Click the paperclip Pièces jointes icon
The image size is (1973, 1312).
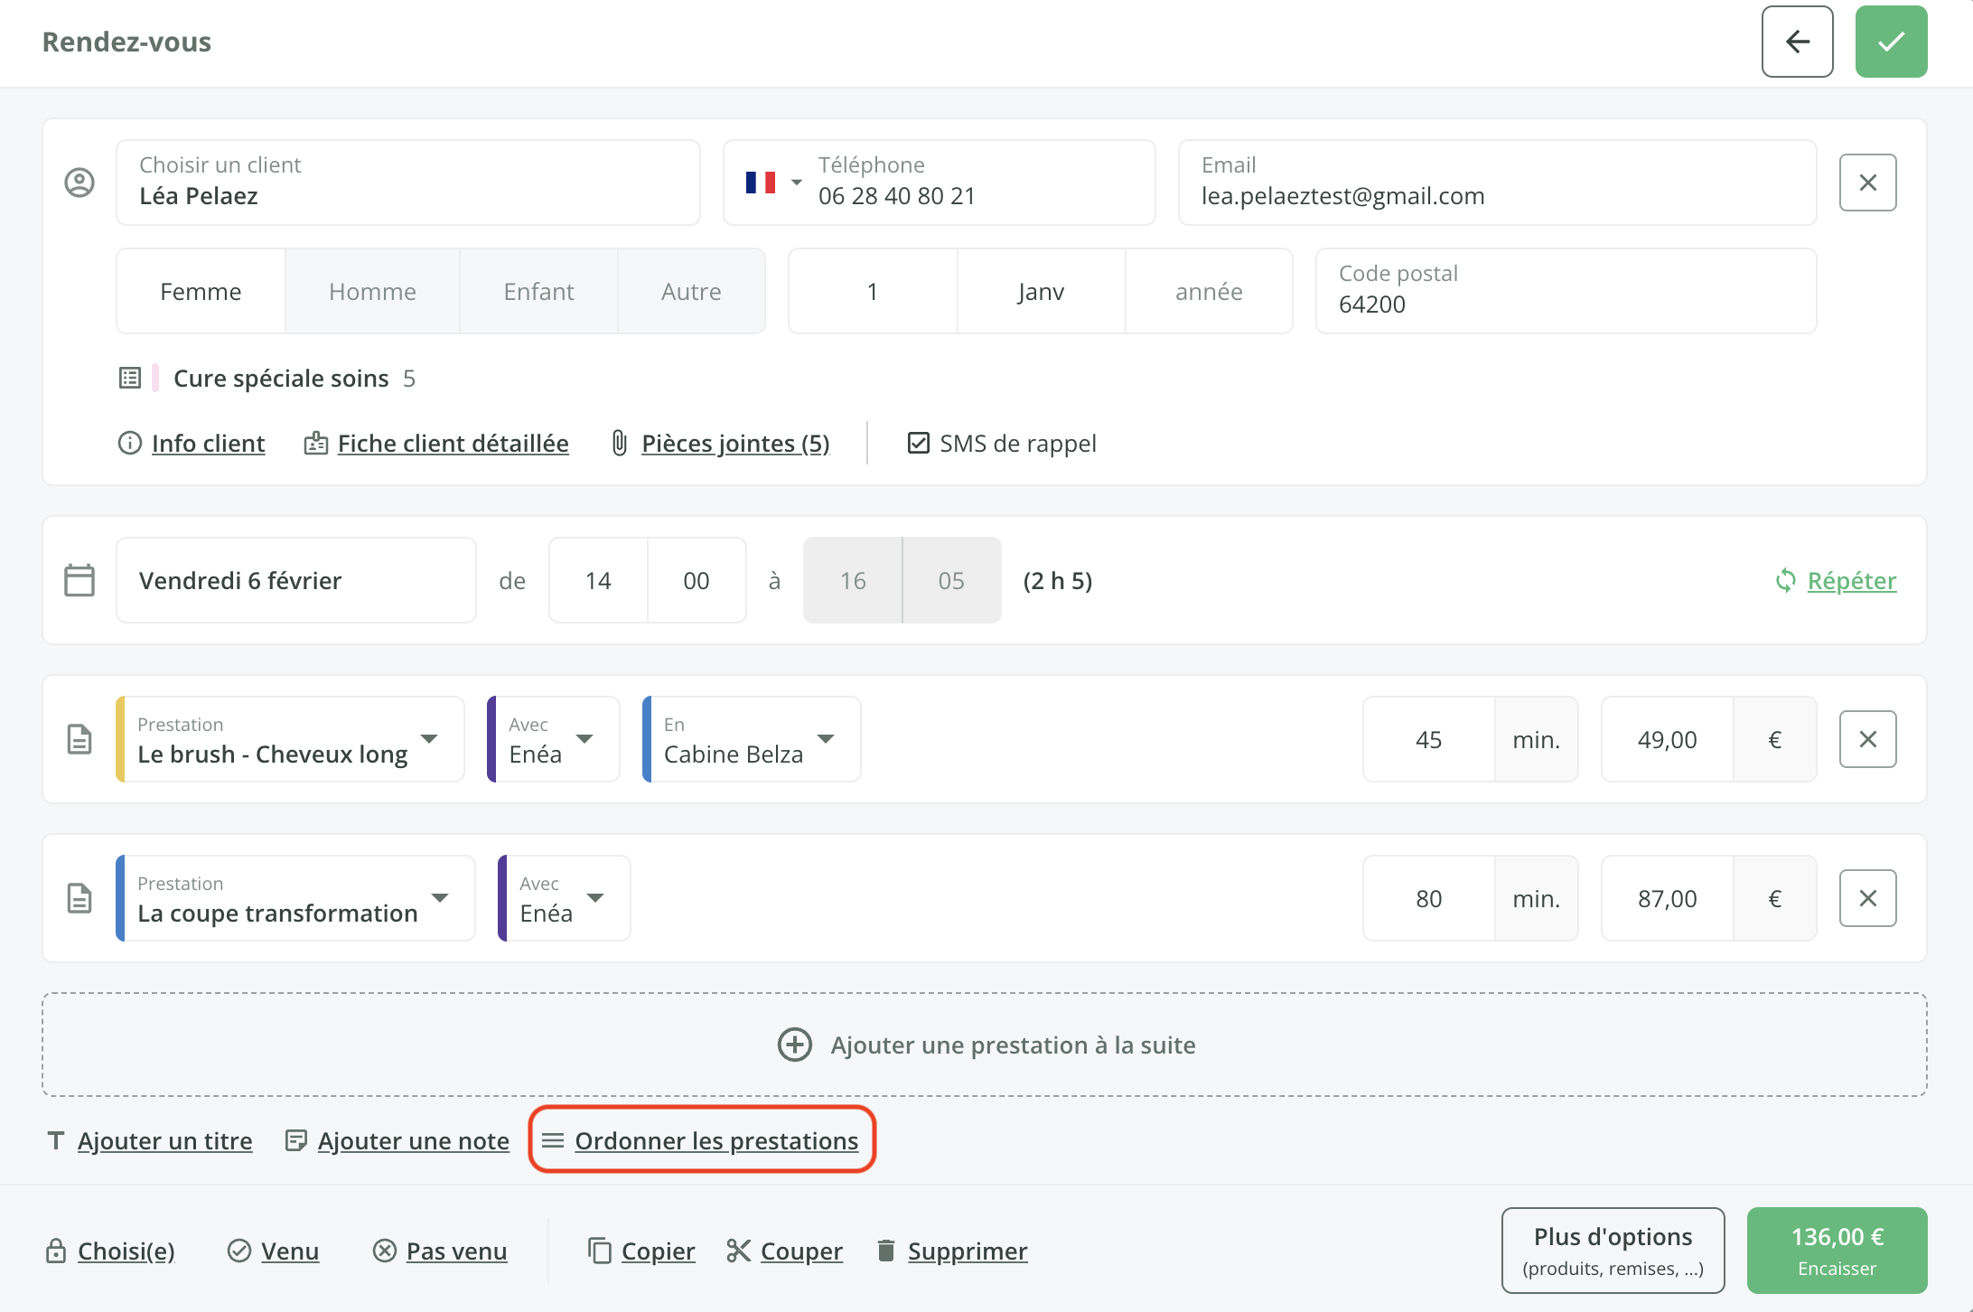[620, 443]
